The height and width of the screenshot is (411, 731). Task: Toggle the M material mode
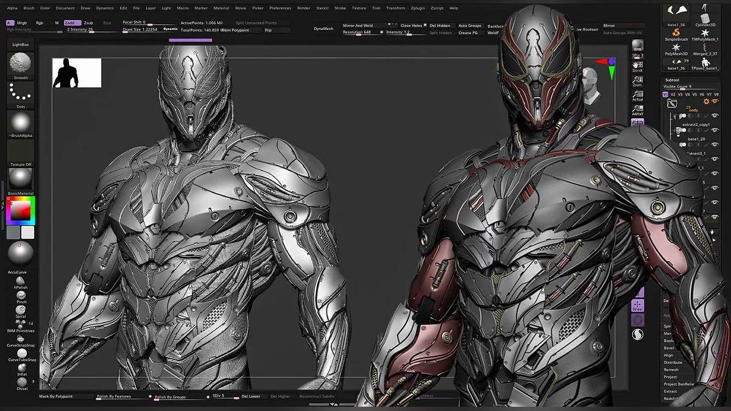point(57,23)
